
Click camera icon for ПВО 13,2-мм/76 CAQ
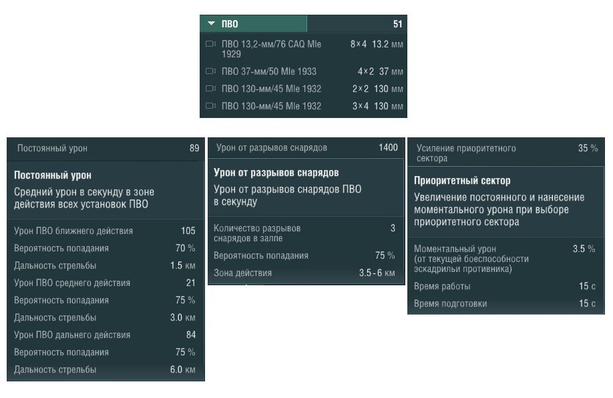(211, 44)
